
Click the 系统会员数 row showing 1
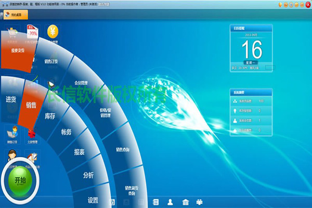(251, 121)
